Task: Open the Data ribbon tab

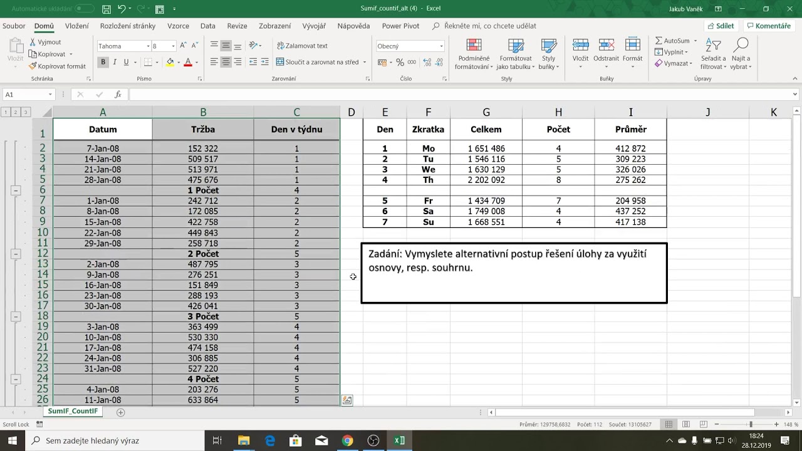Action: pyautogui.click(x=208, y=26)
